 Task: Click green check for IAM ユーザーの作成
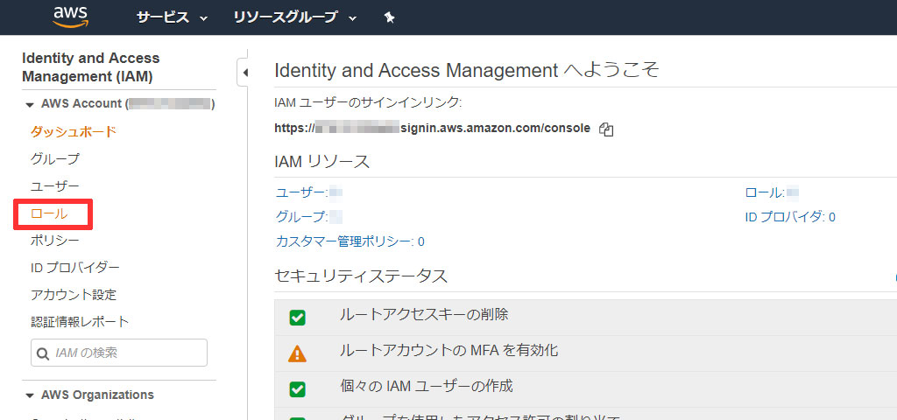tap(297, 389)
